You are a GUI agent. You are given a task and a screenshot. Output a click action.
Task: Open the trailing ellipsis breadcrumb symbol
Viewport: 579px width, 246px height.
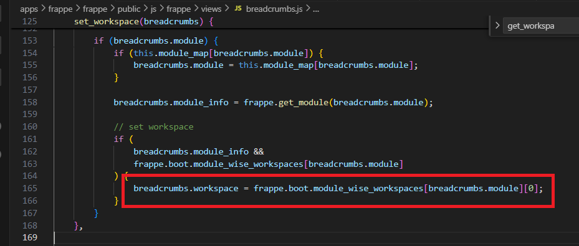(316, 9)
